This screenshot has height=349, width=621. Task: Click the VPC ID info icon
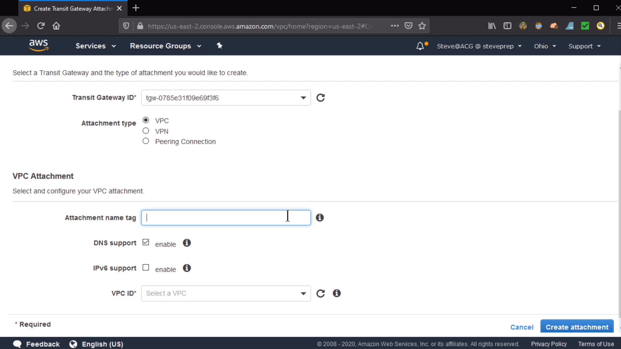tap(337, 293)
